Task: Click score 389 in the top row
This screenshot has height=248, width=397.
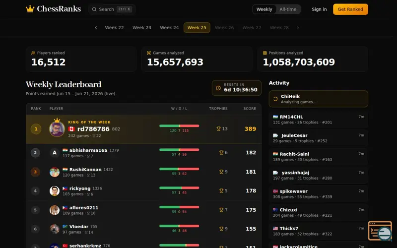Action: (251, 129)
